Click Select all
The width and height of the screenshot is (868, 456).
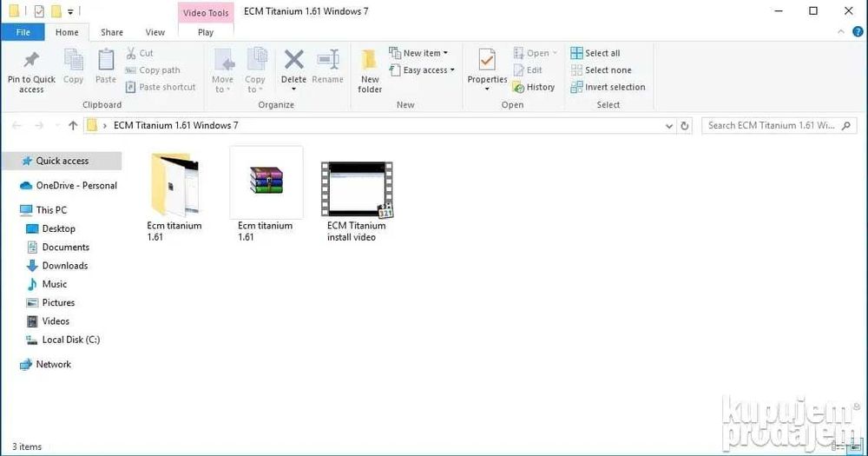[595, 53]
